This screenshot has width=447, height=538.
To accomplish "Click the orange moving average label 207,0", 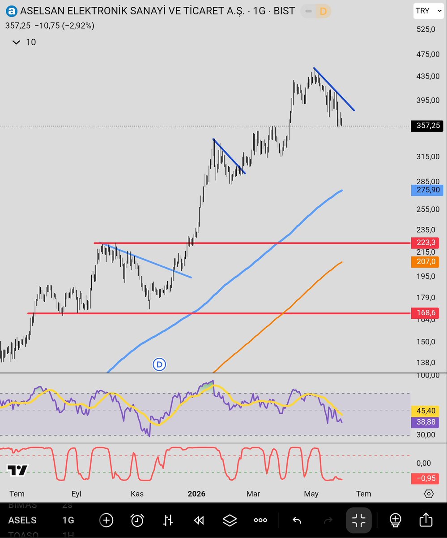I will (x=426, y=261).
